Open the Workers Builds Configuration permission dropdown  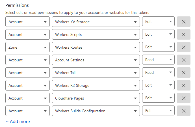coord(96,111)
